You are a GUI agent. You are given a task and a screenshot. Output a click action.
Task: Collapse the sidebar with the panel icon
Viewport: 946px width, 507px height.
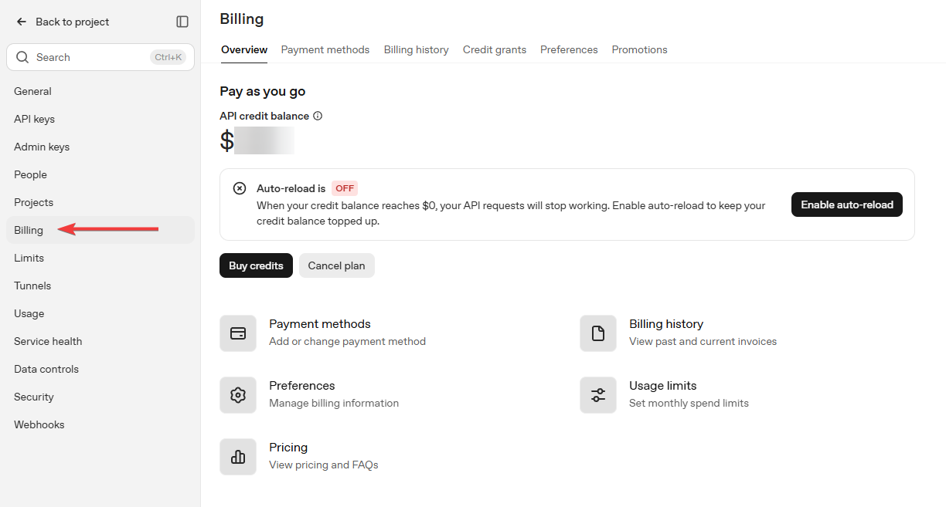182,22
